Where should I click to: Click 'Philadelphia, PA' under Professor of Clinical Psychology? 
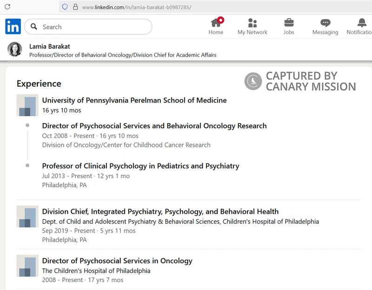click(64, 185)
